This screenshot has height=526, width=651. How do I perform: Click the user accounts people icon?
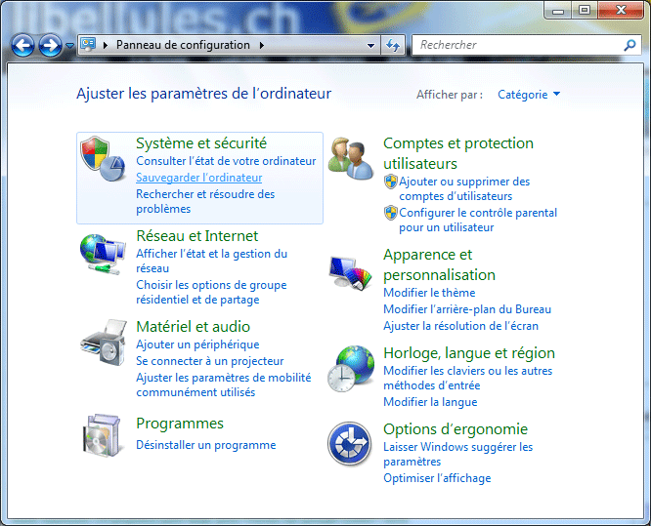(x=351, y=158)
